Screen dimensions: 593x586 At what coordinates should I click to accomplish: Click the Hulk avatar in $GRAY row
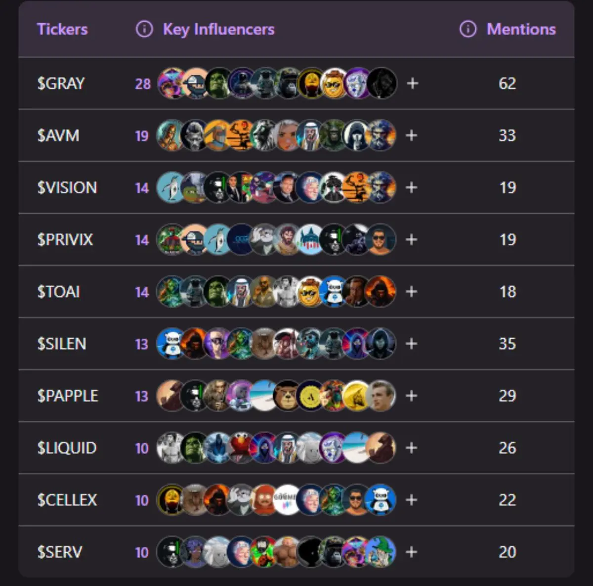point(218,83)
